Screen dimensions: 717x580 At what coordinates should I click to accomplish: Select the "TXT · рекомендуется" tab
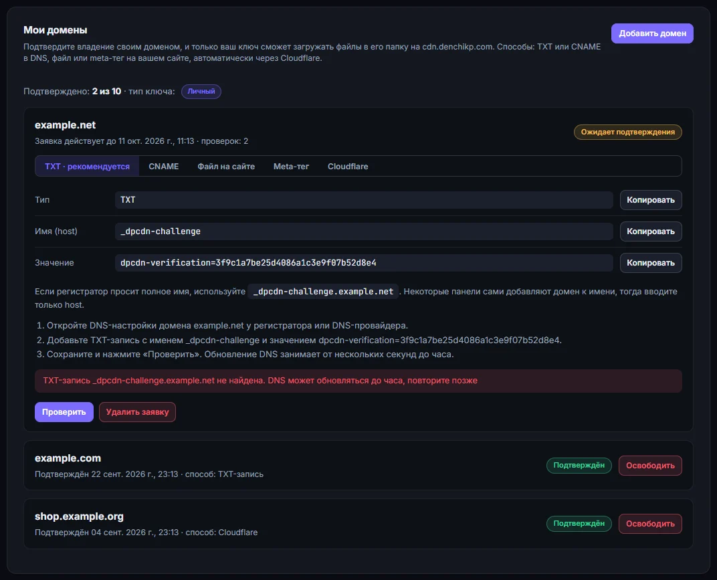[88, 167]
